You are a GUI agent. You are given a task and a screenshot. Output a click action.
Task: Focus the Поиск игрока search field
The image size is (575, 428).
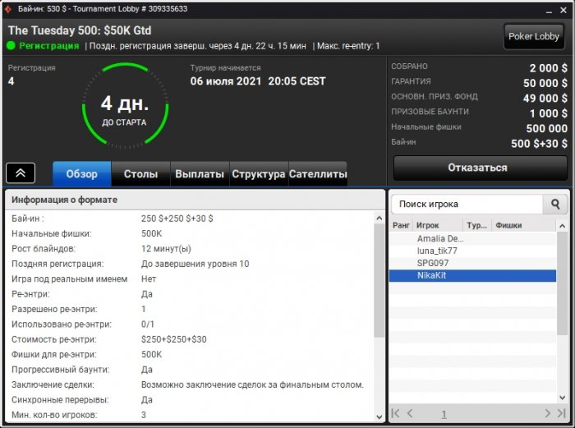tap(467, 204)
